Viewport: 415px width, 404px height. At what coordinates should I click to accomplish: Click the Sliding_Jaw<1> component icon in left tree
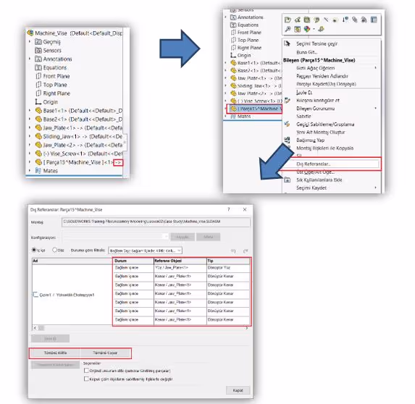[x=38, y=136]
